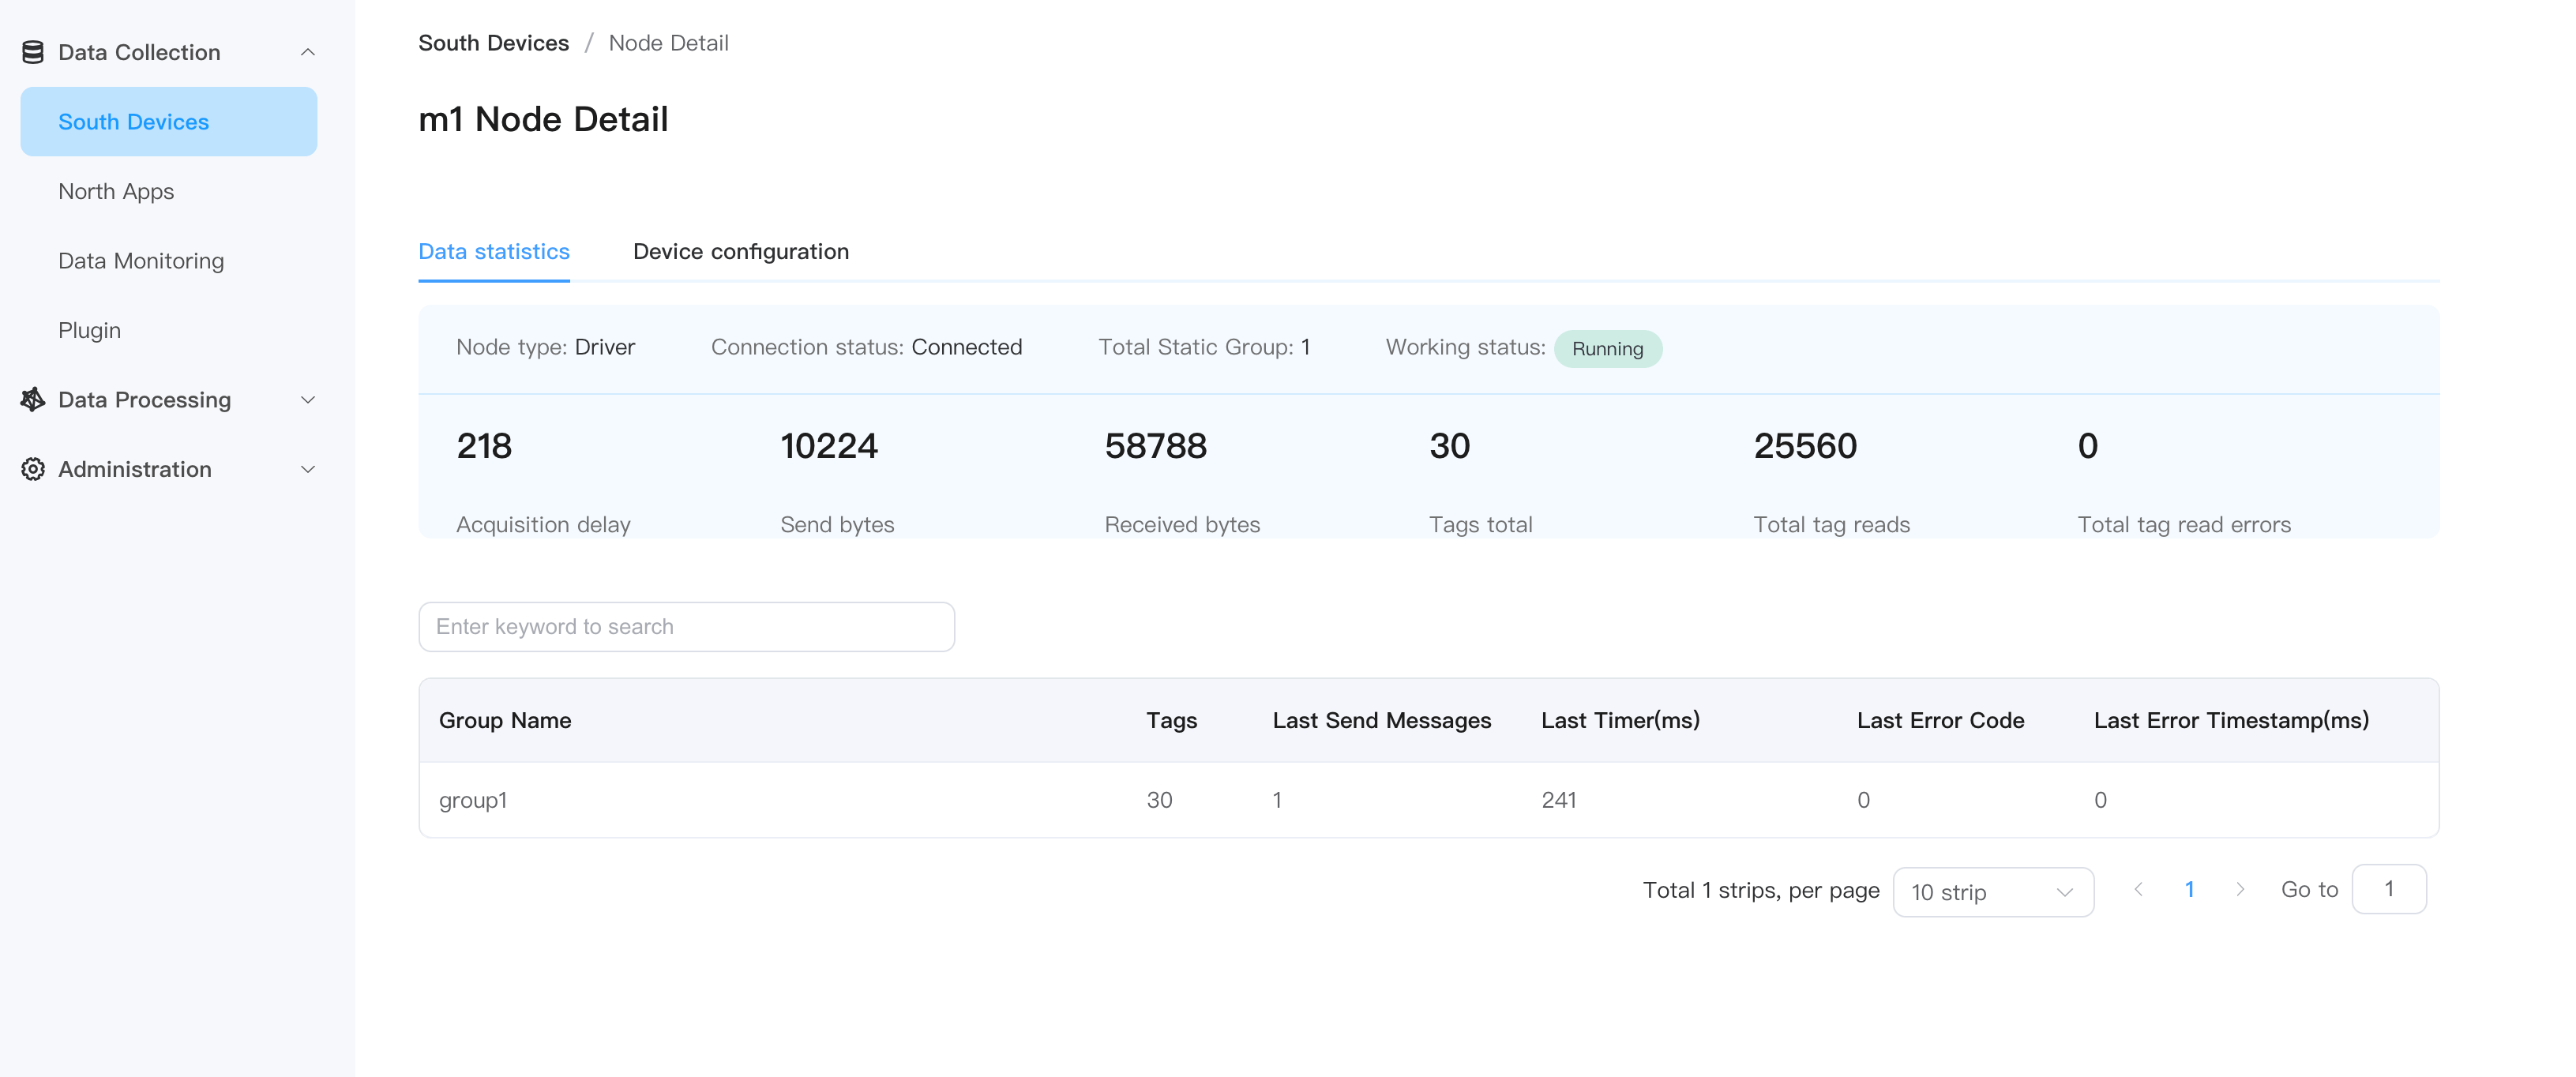Select page number 1 in pagination
The image size is (2576, 1077).
[x=2189, y=889]
